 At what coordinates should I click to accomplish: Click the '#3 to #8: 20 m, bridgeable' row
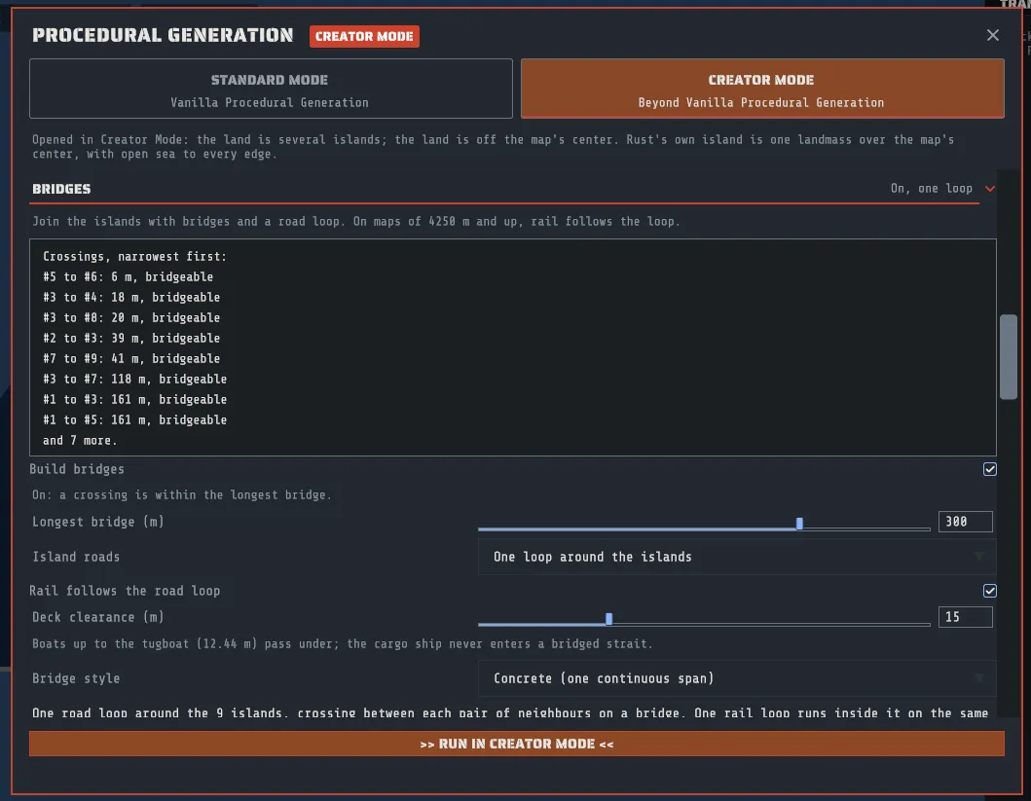tap(131, 318)
